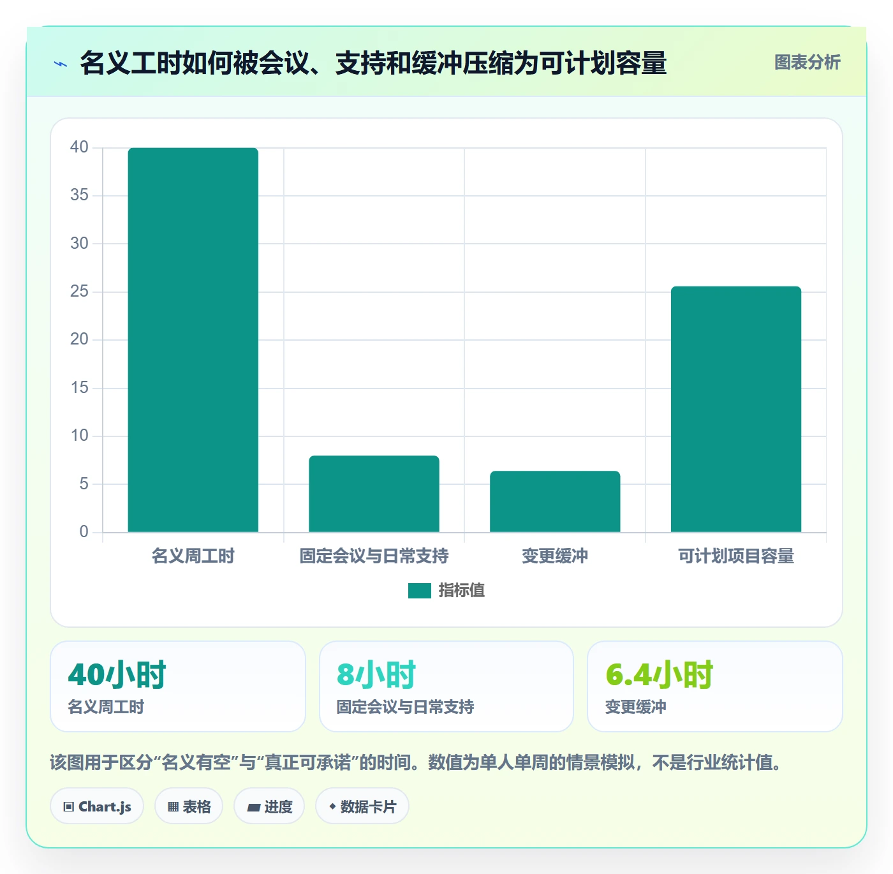Open the 6.4小时 变更缓冲 data card

(x=715, y=686)
